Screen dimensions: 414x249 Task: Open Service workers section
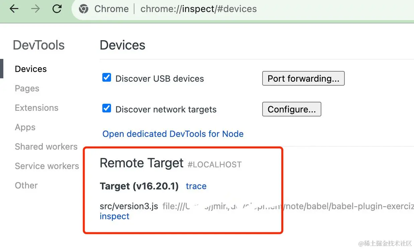tap(47, 166)
